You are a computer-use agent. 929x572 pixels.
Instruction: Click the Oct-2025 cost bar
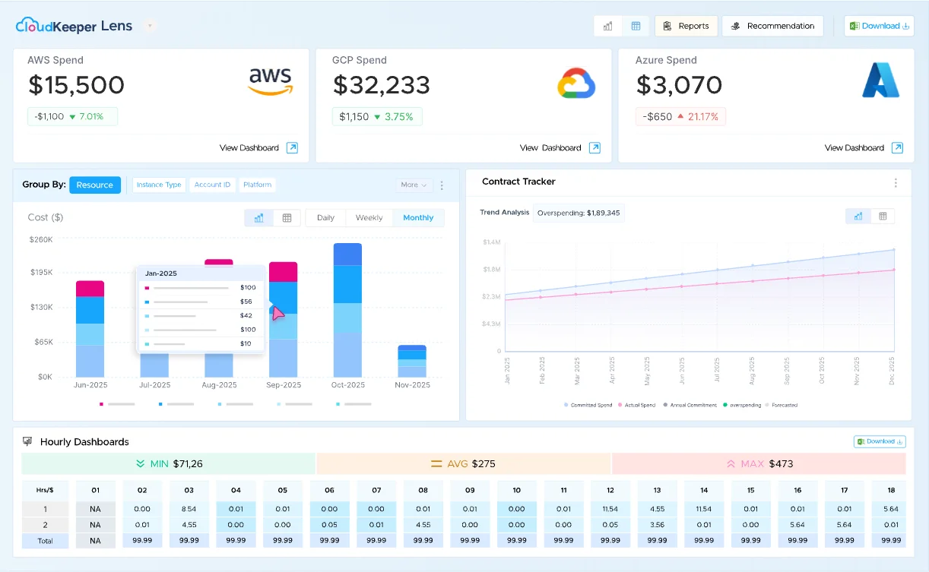[x=347, y=310]
